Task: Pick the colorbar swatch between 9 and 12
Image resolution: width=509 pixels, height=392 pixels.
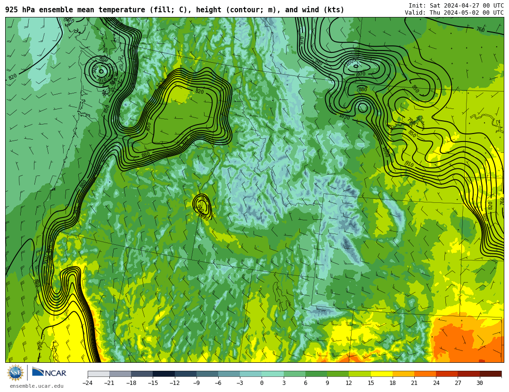Action: tap(338, 374)
